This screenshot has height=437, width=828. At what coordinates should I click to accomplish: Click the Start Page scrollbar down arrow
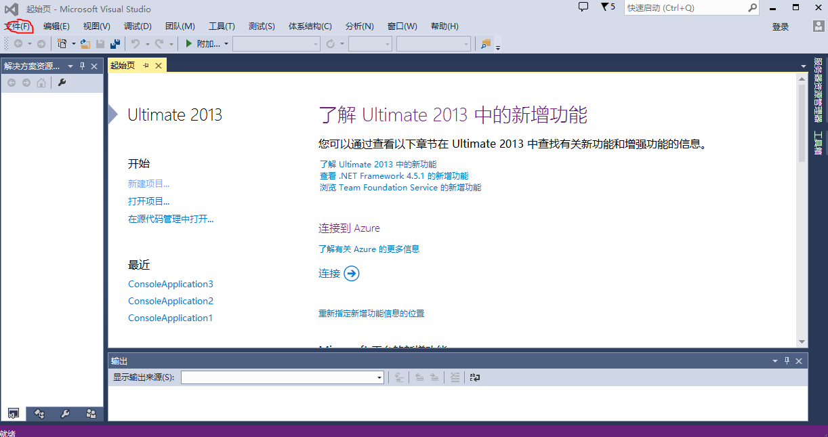click(802, 342)
